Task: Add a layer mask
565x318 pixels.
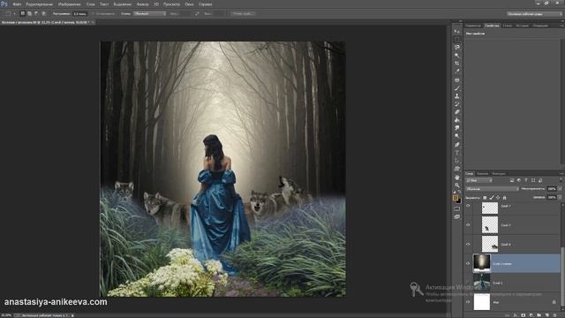Action: (524, 315)
